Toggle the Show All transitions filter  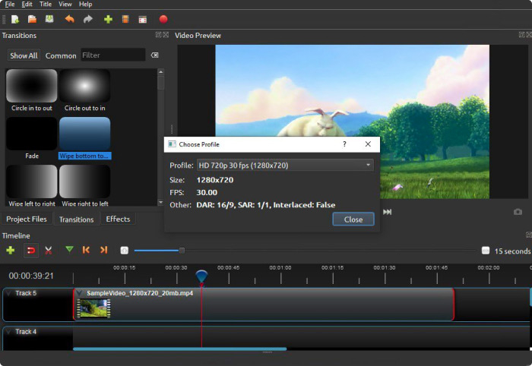tap(24, 55)
